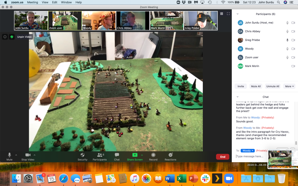Mute the microphone

9,155
